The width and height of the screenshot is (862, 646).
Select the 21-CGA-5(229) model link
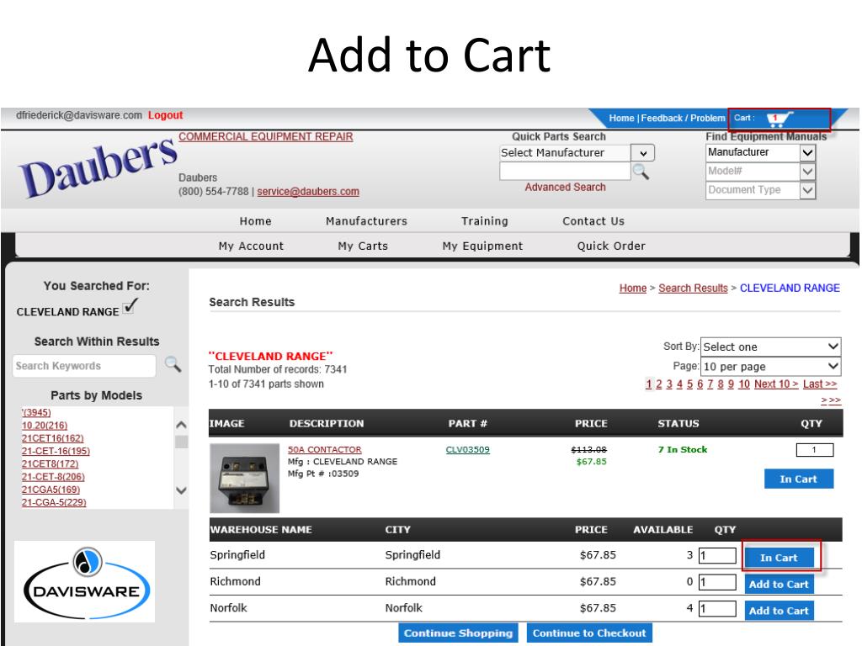pos(54,502)
